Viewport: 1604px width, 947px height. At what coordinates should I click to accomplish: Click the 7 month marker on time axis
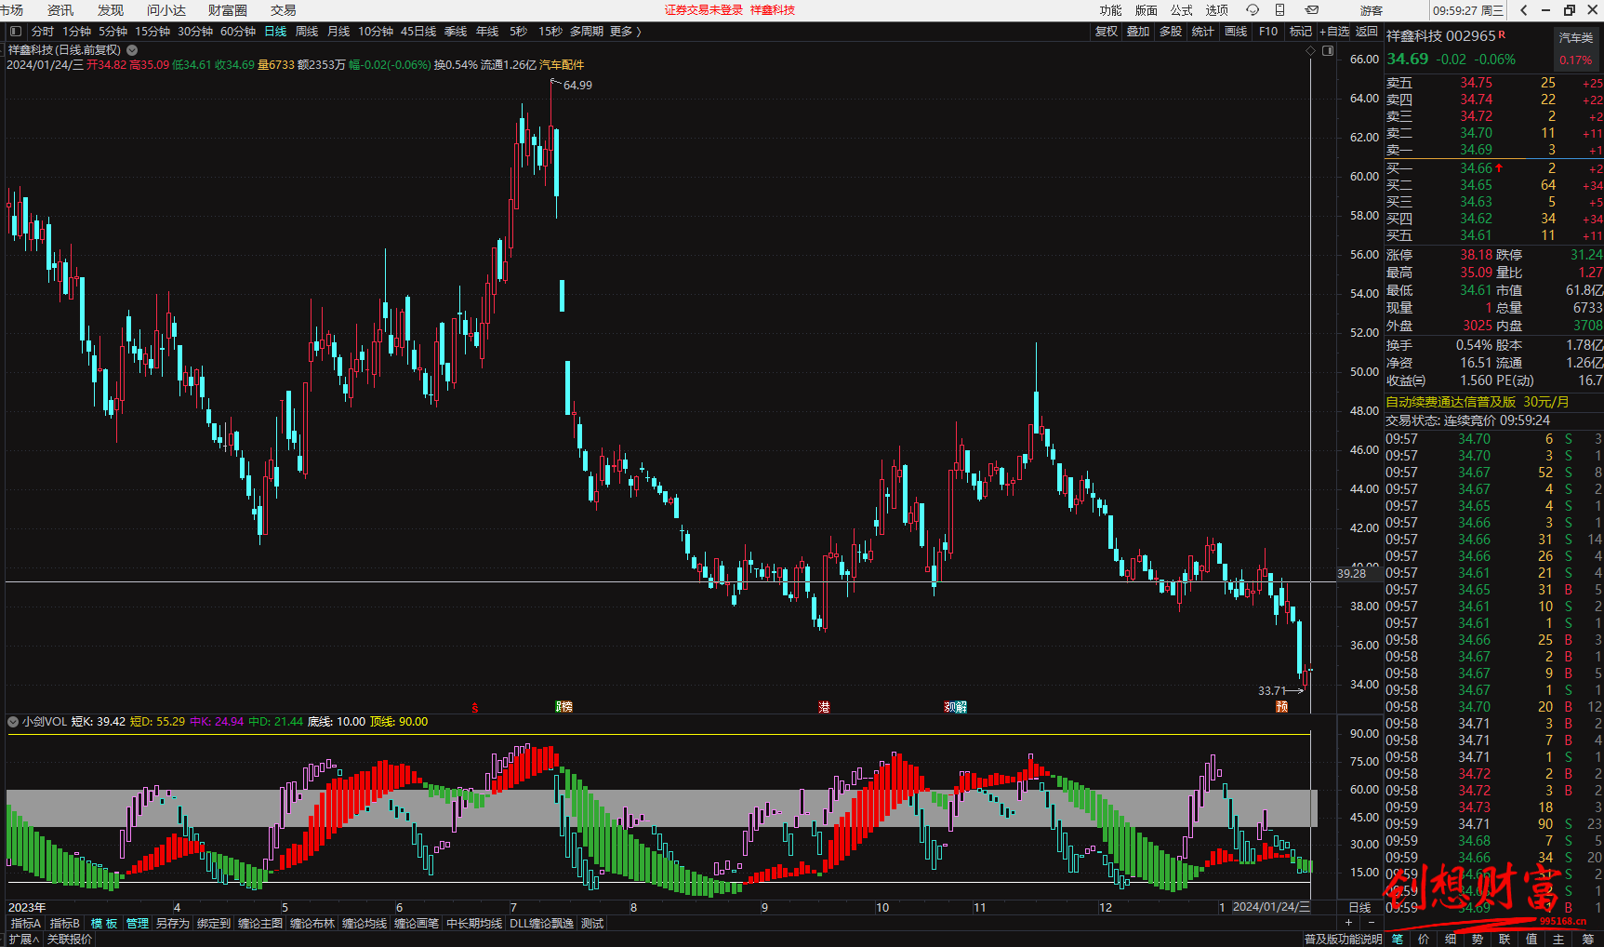click(x=513, y=907)
